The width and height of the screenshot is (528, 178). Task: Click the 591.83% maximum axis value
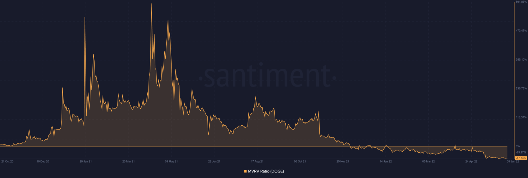[521, 2]
